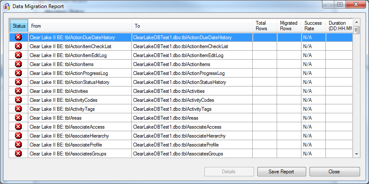Maximize the Data Migration Report window
The height and width of the screenshot is (184, 369).
coord(340,4)
